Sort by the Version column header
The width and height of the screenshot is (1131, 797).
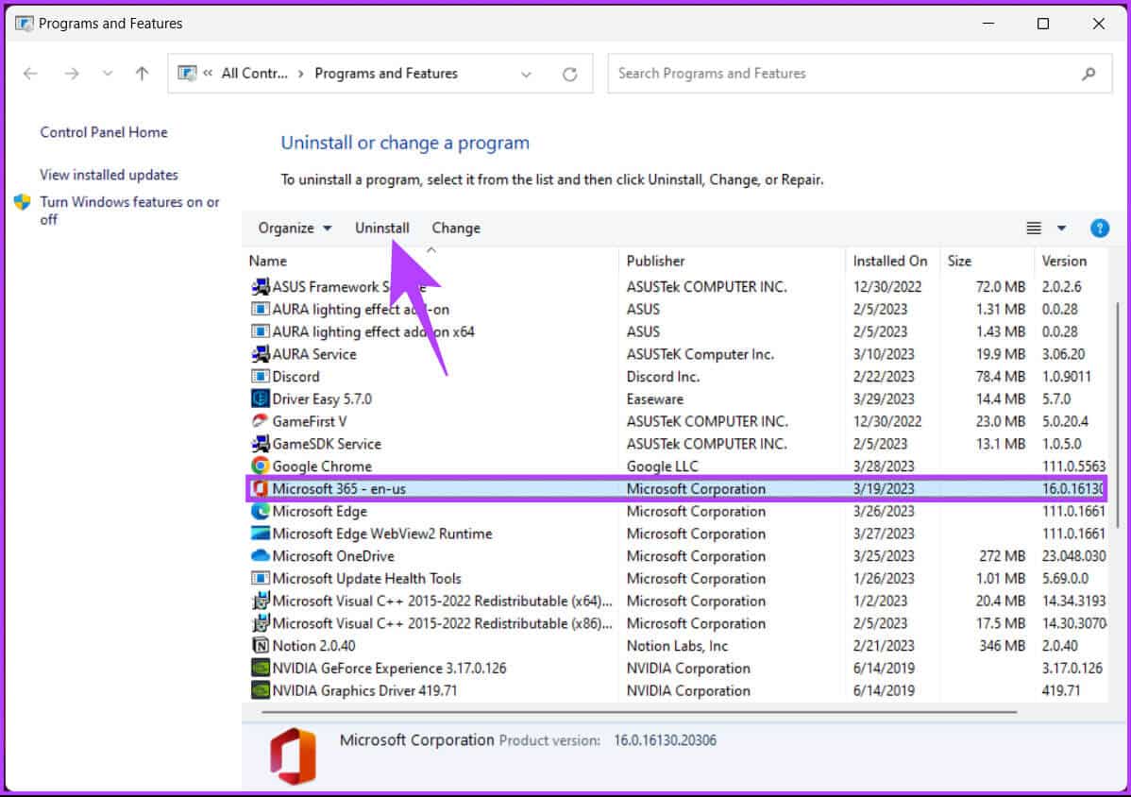[x=1064, y=261]
